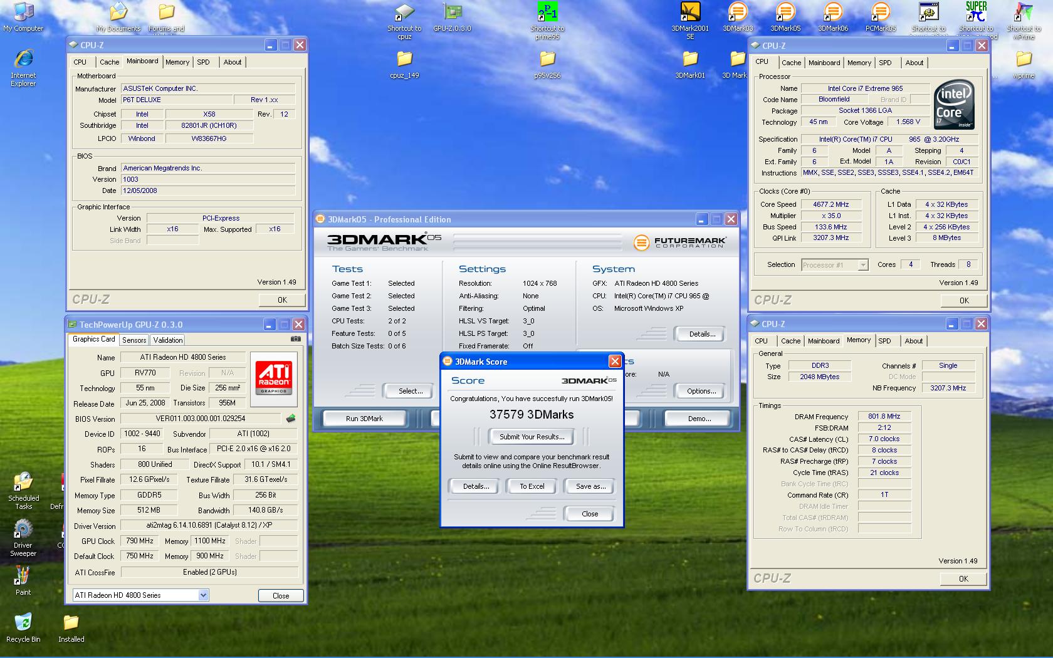This screenshot has height=658, width=1053.
Task: Open Paint desktop icon
Action: tap(23, 580)
